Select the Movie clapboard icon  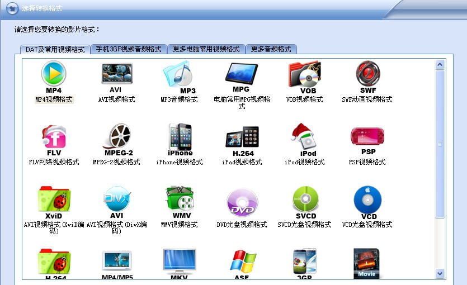[x=367, y=264]
